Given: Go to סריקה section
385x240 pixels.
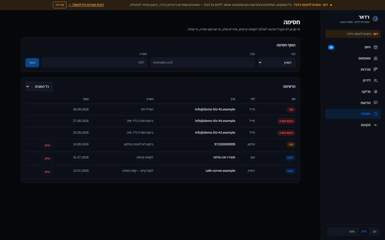Looking at the screenshot, I should pos(353,92).
